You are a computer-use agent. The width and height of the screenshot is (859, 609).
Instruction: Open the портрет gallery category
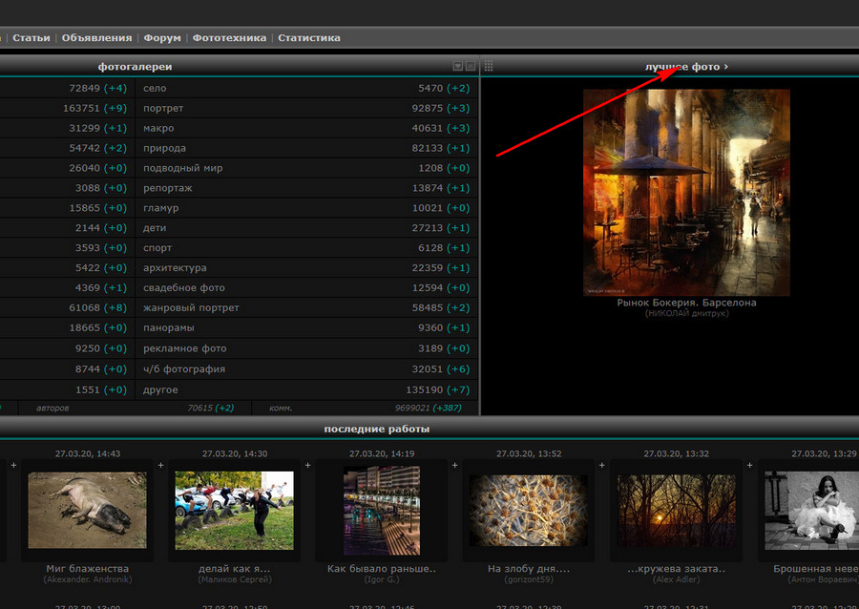click(163, 108)
